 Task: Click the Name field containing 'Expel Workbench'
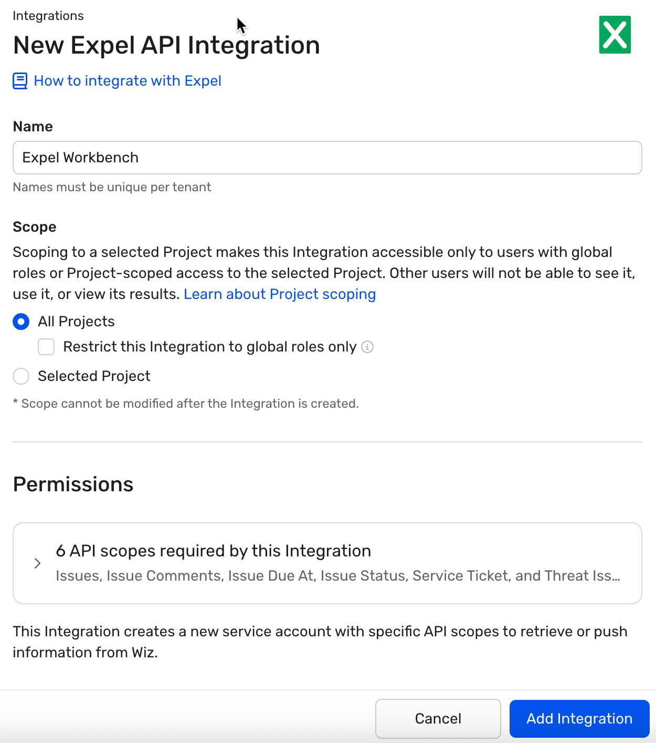(x=327, y=158)
